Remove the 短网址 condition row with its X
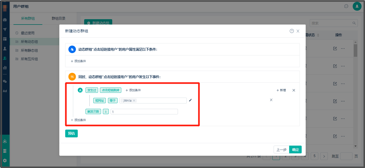Viewport: 365px width, 168px height. point(271,100)
